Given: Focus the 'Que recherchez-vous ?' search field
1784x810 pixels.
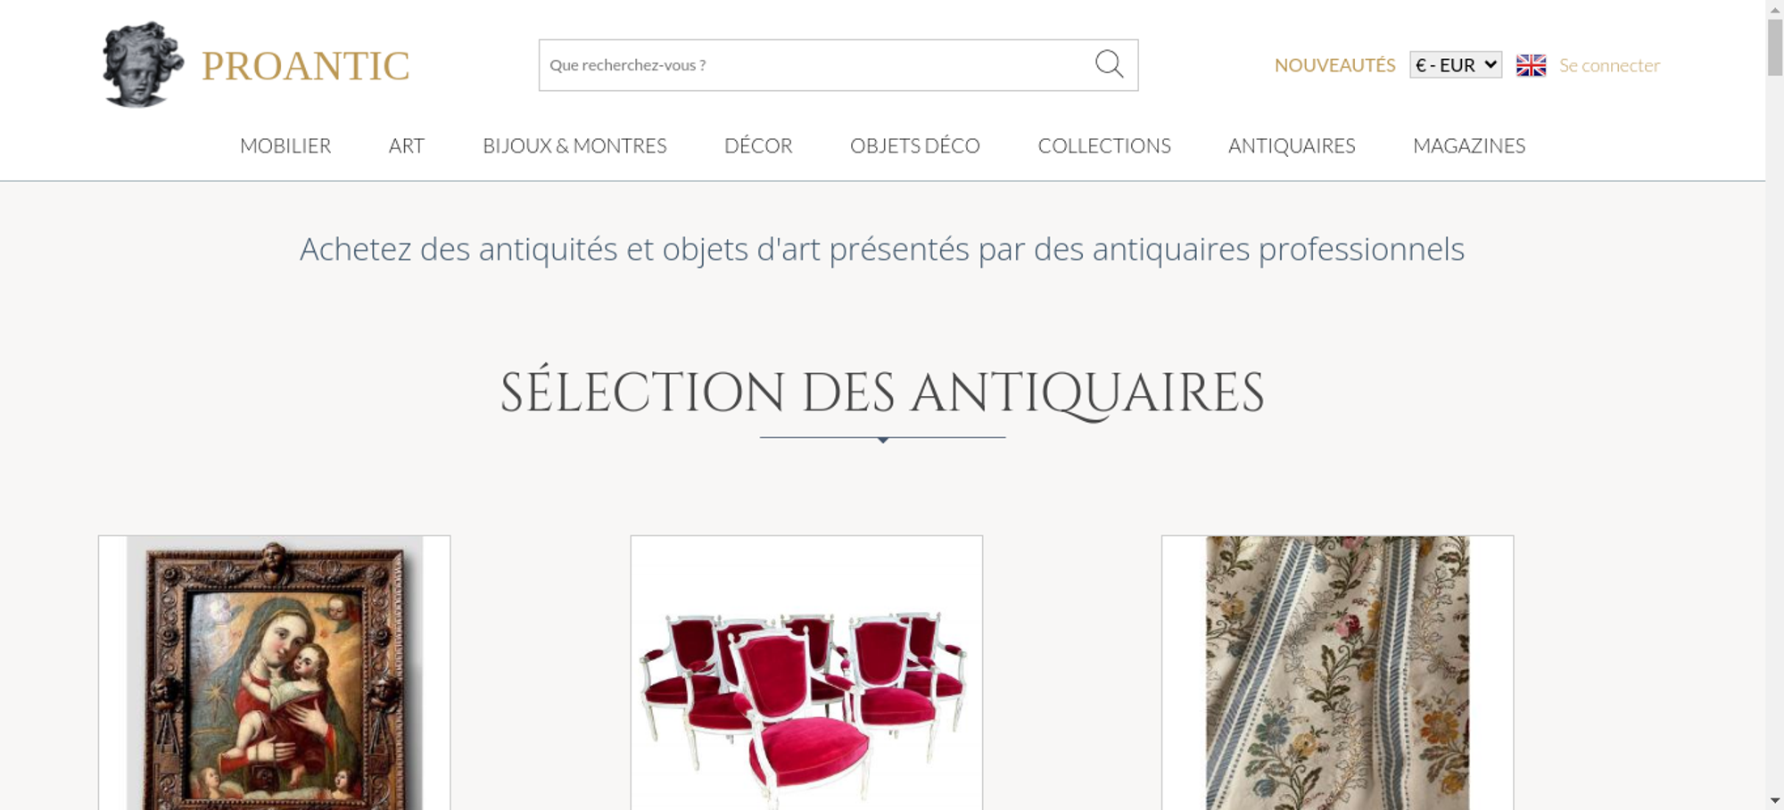Looking at the screenshot, I should 816,65.
